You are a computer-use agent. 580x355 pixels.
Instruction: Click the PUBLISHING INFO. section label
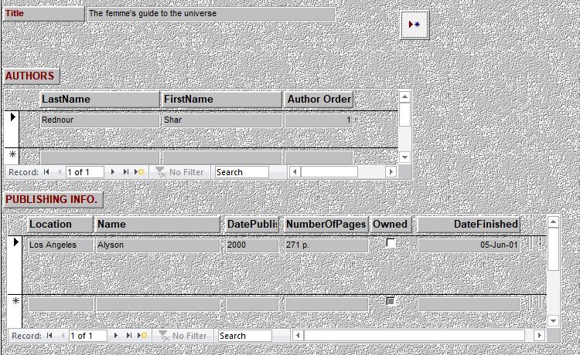[52, 199]
